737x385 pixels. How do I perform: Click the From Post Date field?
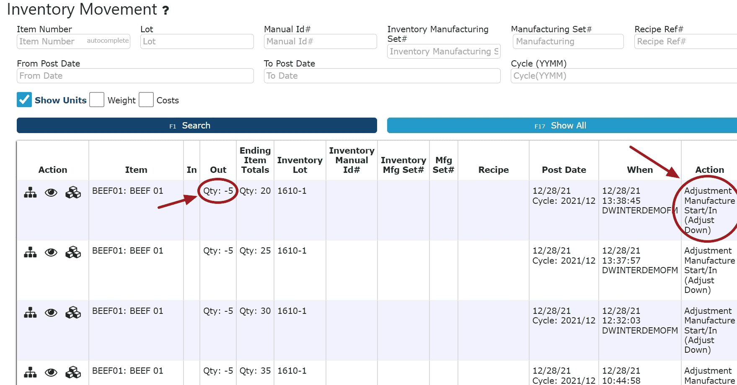click(135, 76)
